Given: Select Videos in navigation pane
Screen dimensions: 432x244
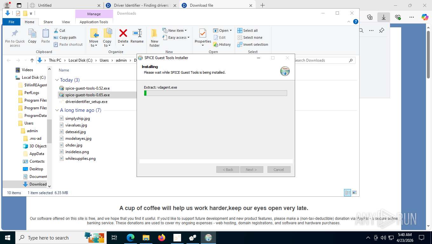Looking at the screenshot, I should [x=27, y=70].
